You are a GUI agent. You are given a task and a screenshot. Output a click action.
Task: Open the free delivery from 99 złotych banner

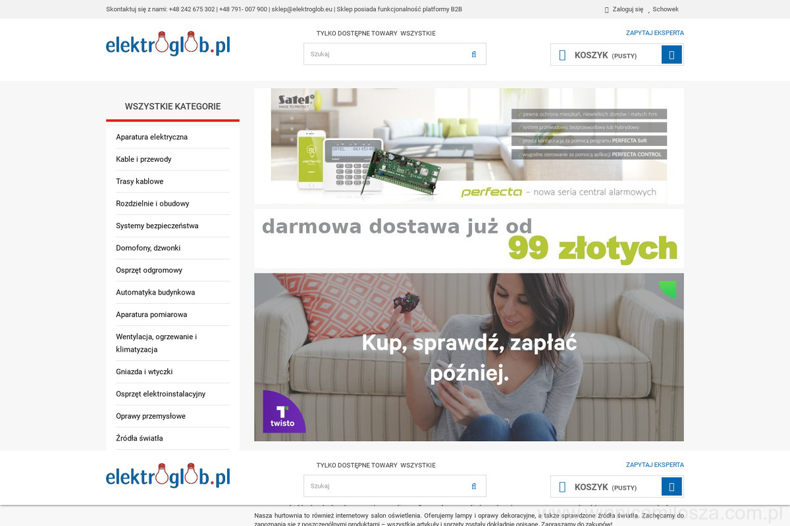click(469, 239)
